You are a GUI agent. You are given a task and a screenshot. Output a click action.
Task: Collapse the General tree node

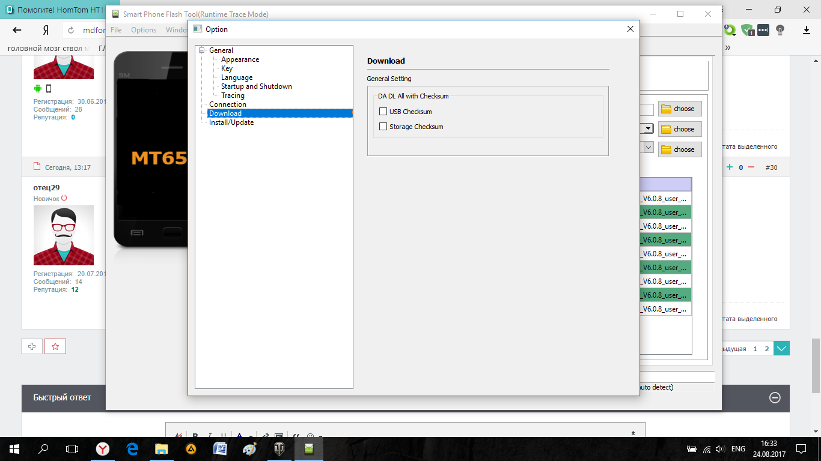(203, 50)
